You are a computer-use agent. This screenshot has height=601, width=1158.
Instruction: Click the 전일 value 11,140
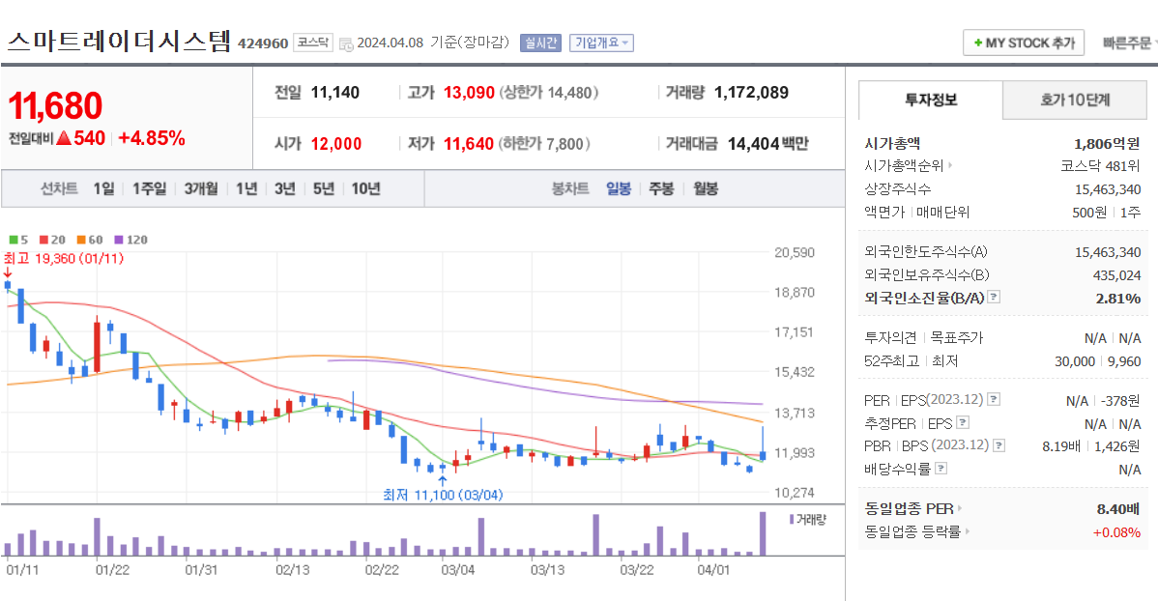tap(334, 93)
